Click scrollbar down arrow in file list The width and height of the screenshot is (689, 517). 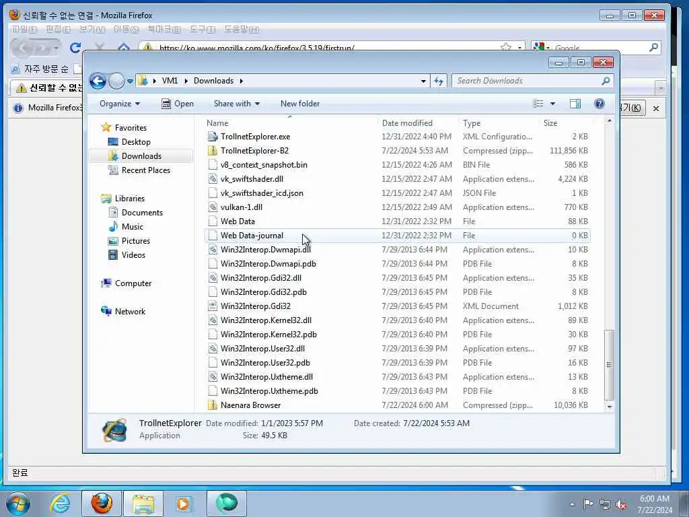609,407
